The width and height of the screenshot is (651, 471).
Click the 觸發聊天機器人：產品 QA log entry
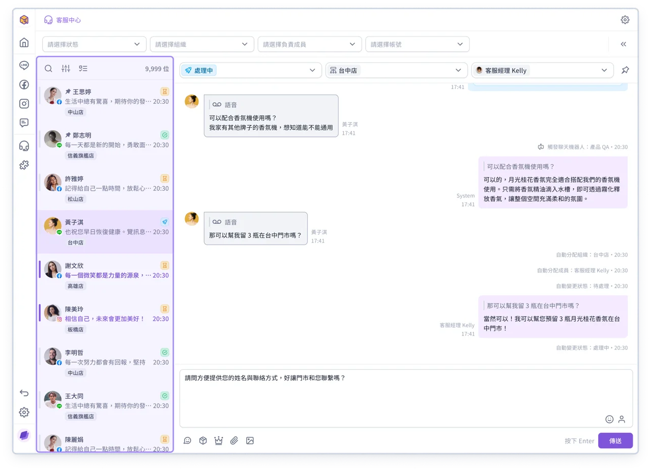click(583, 147)
